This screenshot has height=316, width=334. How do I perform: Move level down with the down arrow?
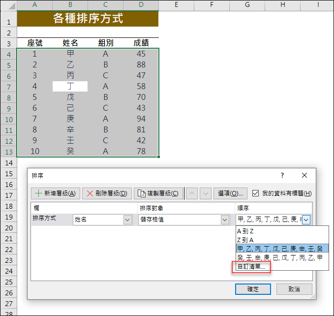[x=206, y=193]
